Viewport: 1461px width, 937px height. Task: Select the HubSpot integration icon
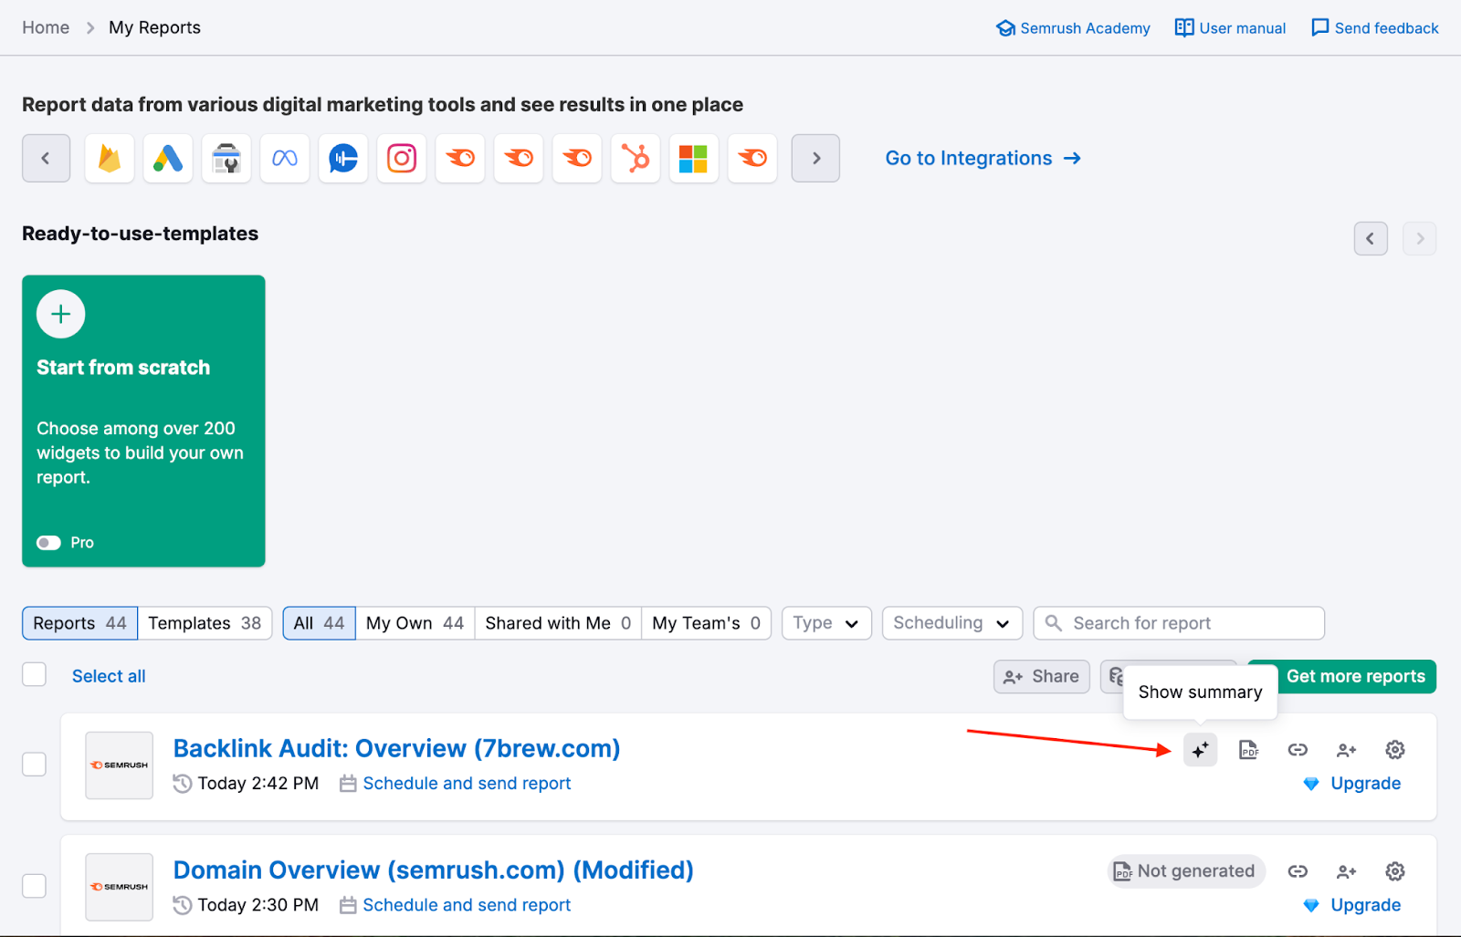[636, 159]
